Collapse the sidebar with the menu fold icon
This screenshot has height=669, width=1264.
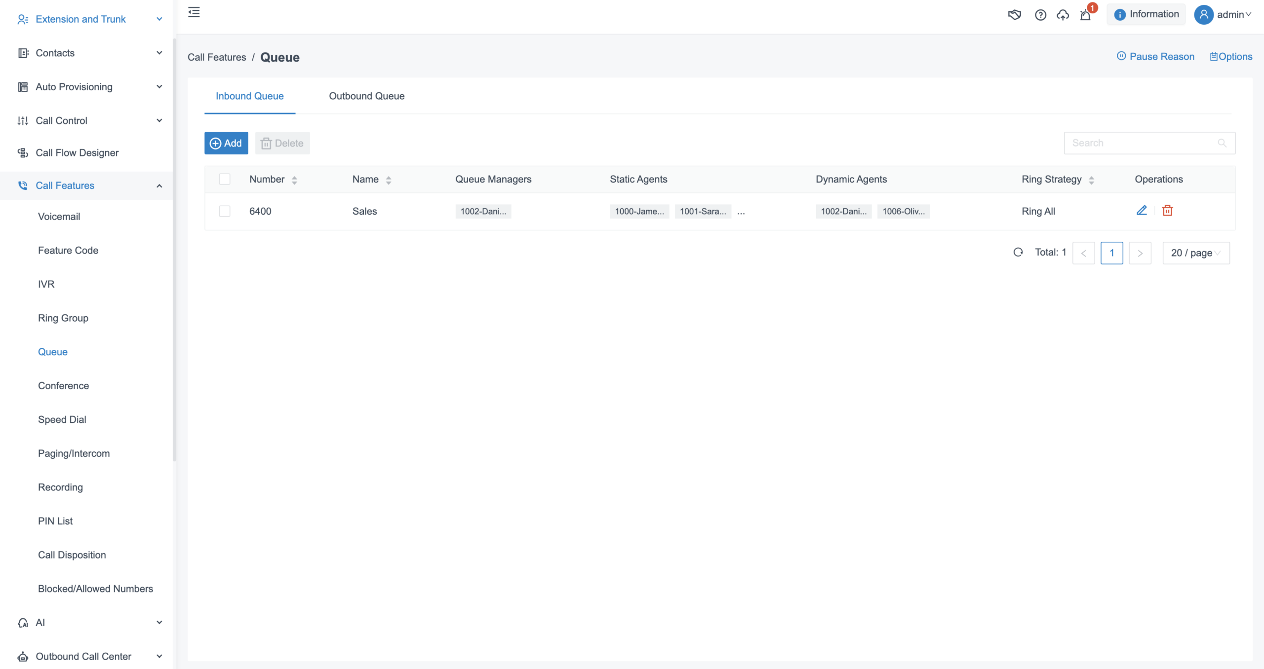point(194,12)
